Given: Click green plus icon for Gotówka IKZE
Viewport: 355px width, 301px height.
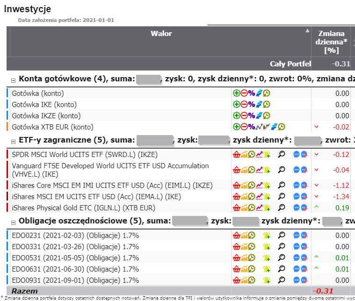Looking at the screenshot, I should pyautogui.click(x=236, y=115).
